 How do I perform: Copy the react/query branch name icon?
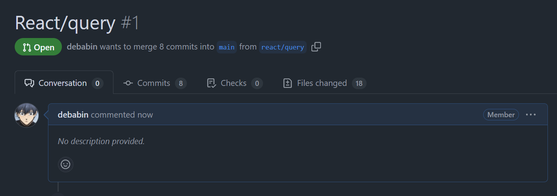[x=316, y=47]
